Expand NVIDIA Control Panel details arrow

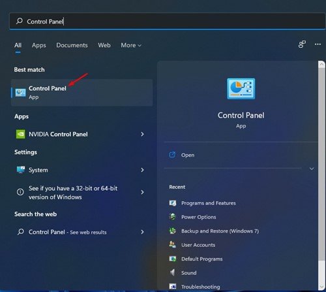click(x=142, y=134)
